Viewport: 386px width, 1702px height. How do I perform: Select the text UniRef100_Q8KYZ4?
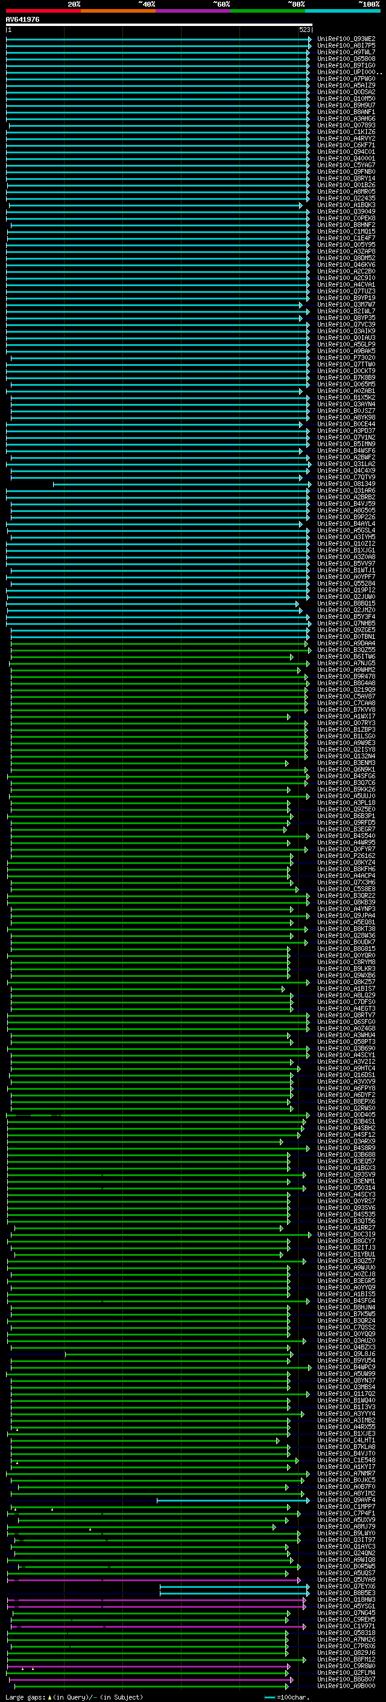[x=346, y=863]
